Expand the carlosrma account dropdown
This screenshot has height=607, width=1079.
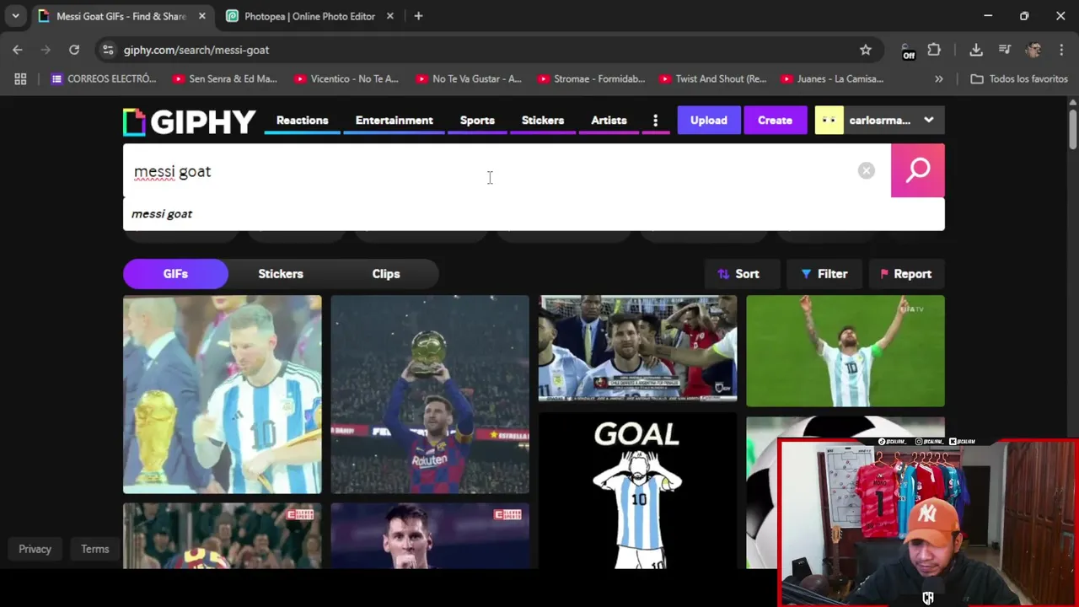[x=929, y=120]
